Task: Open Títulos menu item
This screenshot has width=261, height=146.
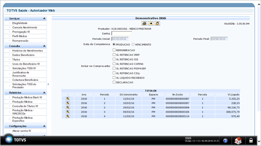Action: pyautogui.click(x=16, y=60)
